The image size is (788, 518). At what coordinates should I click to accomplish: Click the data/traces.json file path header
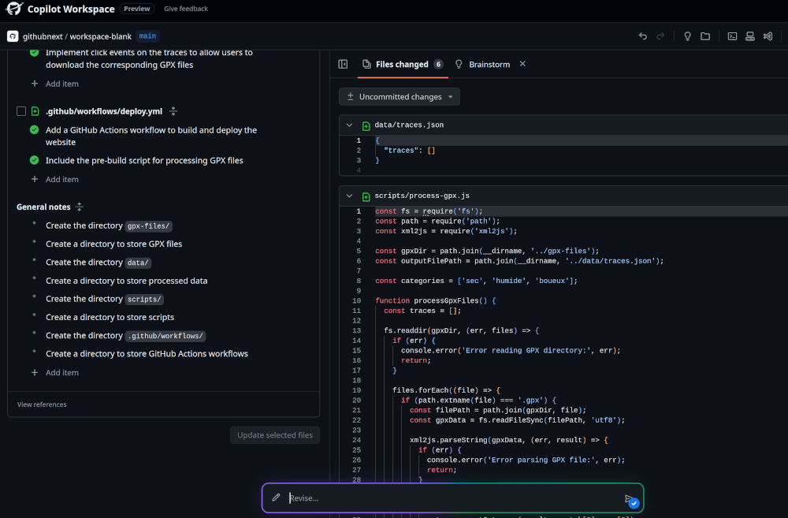[409, 125]
